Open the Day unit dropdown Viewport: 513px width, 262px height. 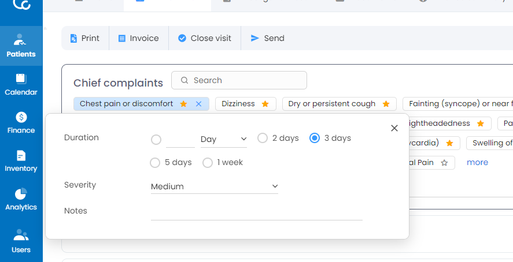[x=223, y=139]
